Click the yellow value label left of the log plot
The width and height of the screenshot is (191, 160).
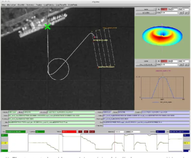coord(4,143)
